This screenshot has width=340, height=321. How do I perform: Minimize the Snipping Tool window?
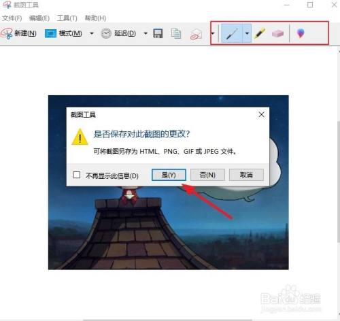click(287, 5)
